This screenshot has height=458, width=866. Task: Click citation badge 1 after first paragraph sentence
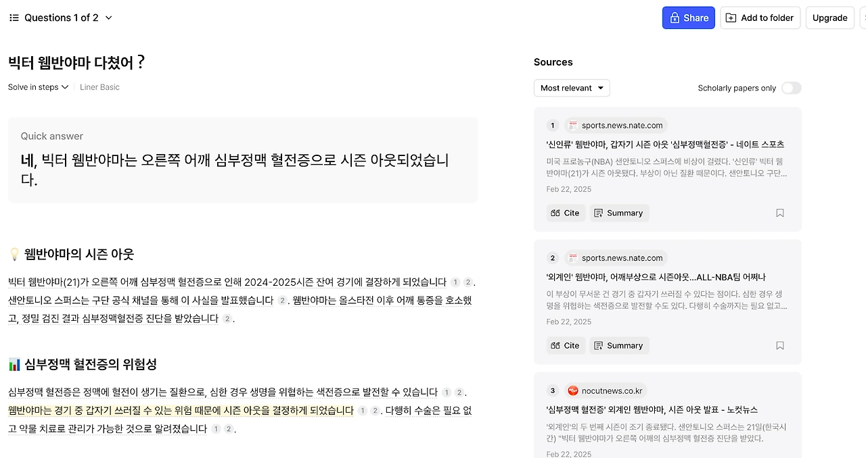pos(455,282)
